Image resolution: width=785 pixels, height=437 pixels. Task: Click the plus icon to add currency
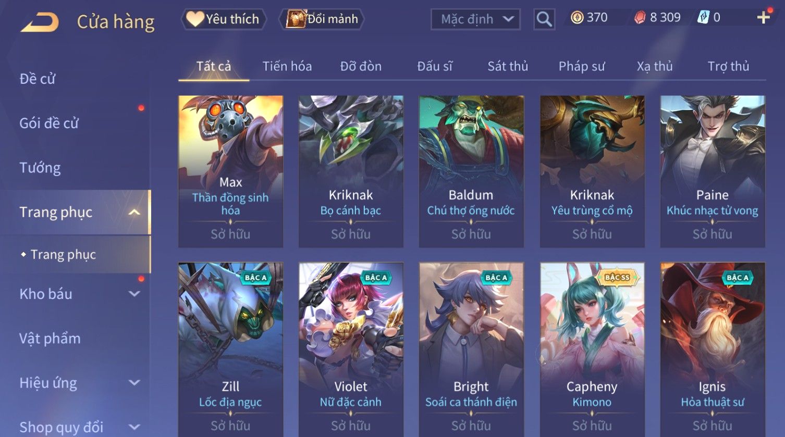click(x=763, y=18)
